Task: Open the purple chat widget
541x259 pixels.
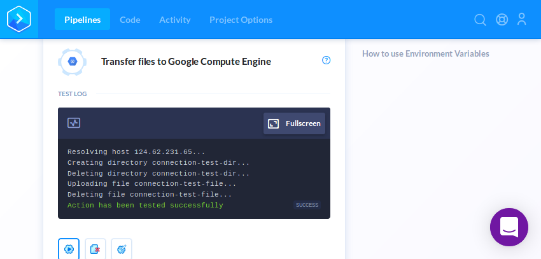Action: [509, 227]
